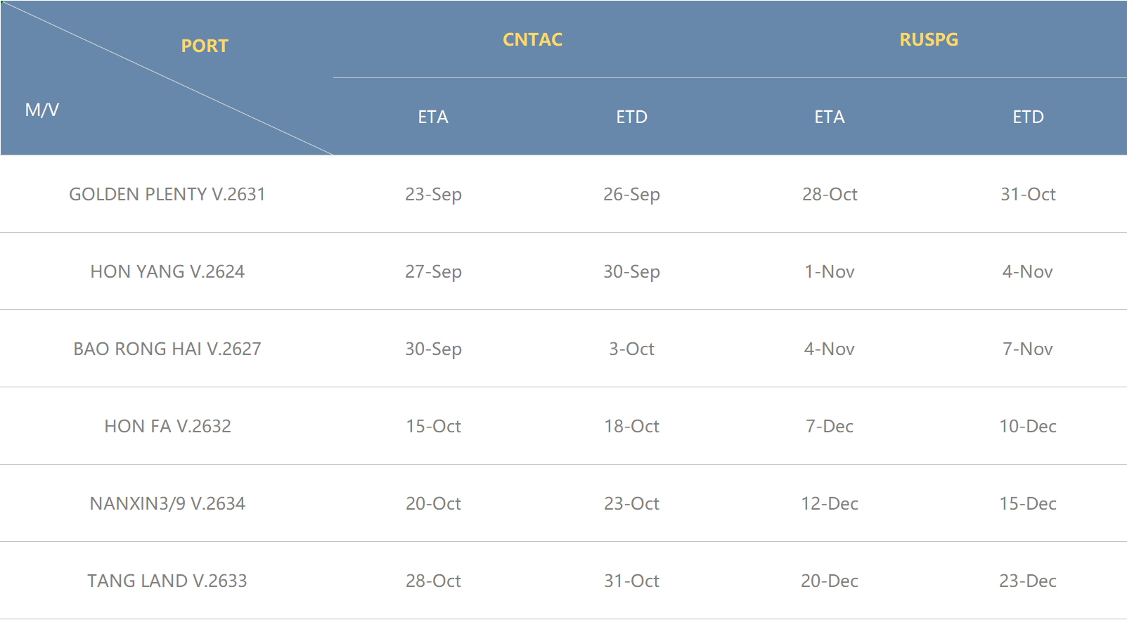Select the PORT column label

point(205,46)
